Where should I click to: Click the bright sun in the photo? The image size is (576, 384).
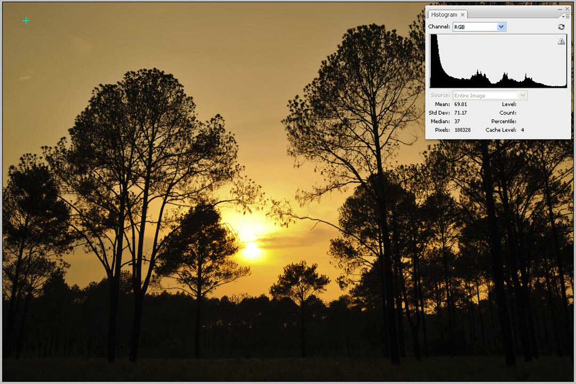click(251, 250)
